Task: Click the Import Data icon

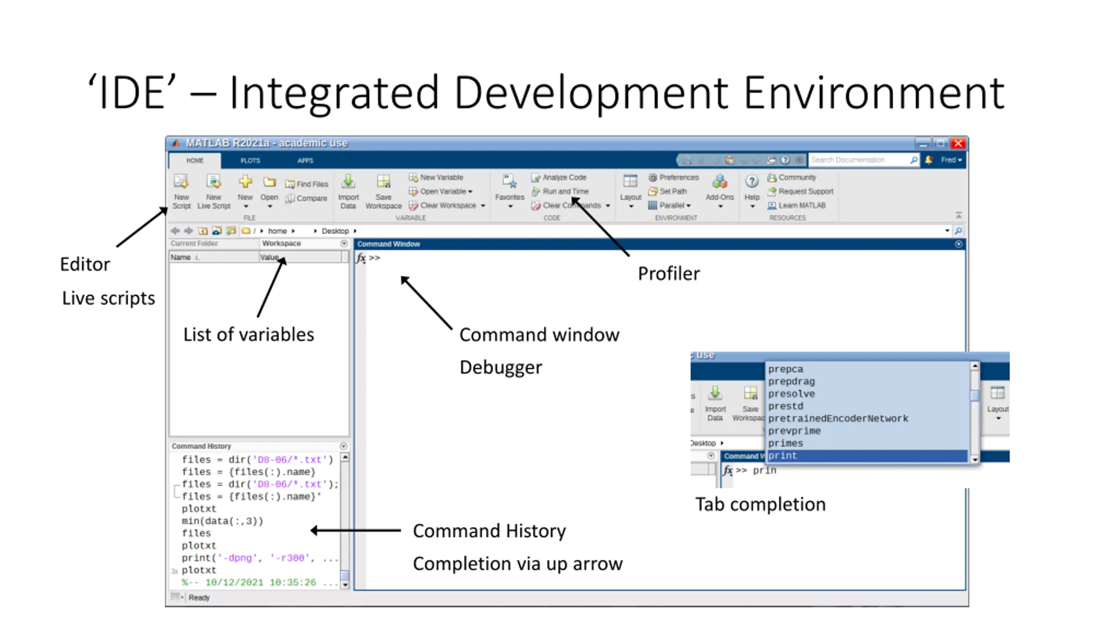Action: (348, 181)
